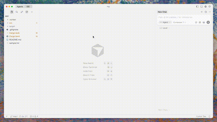The height and width of the screenshot is (122, 217).
Task: Open the Search icon in sidebar
Action: [17, 12]
